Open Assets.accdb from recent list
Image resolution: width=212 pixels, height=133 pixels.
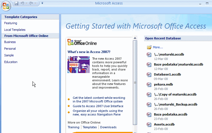164,124
